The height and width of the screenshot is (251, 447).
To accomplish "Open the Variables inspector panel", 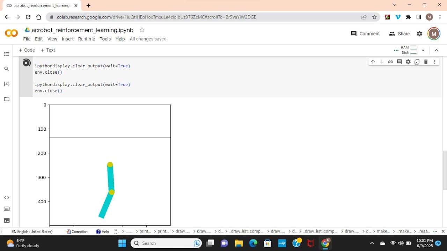I will 7,84.
